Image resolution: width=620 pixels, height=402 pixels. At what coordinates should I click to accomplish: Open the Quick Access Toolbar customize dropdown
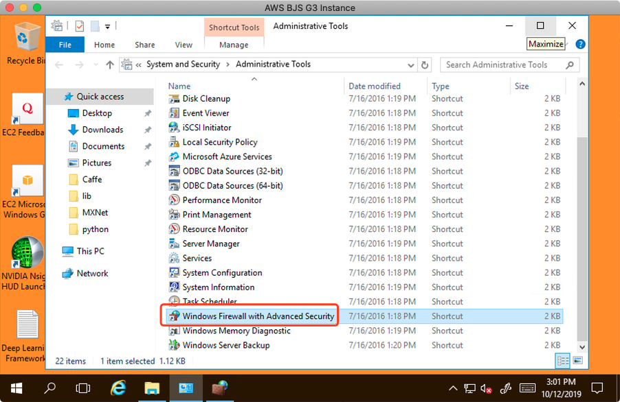[109, 27]
